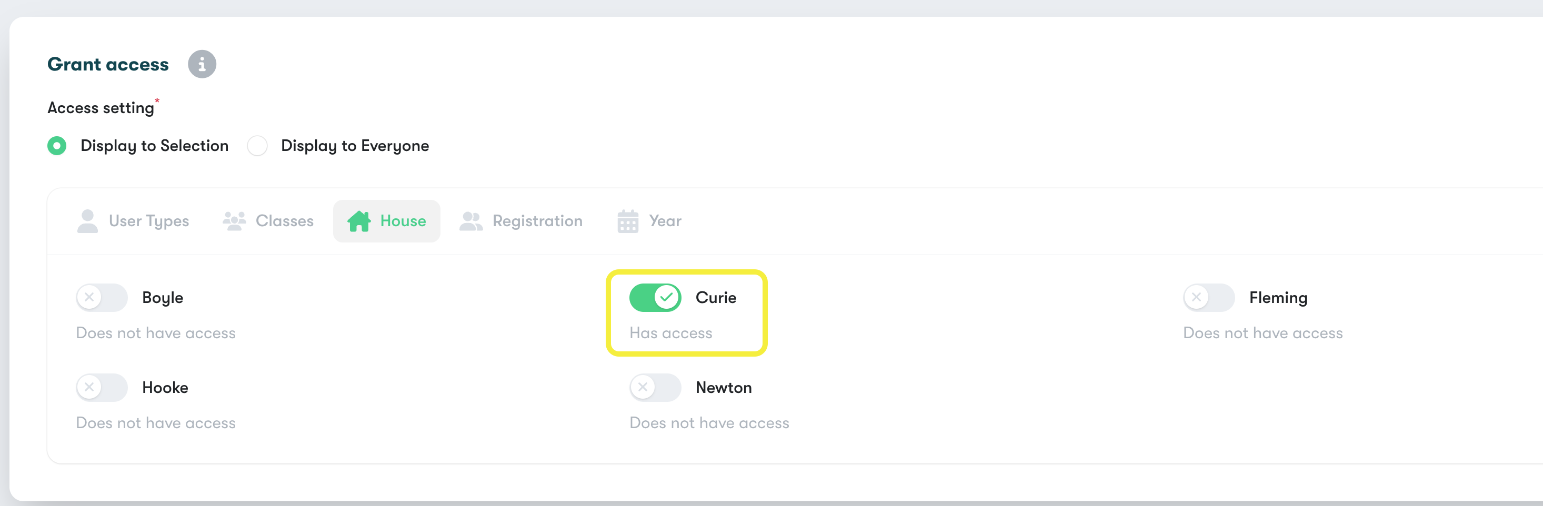Click the info icon beside Grant access
Screen dimensions: 1543x506
click(202, 64)
